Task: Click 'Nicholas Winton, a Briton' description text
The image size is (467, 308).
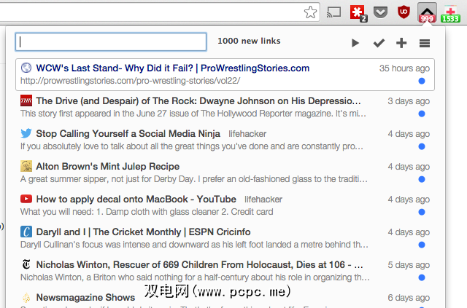Action: click(x=195, y=277)
